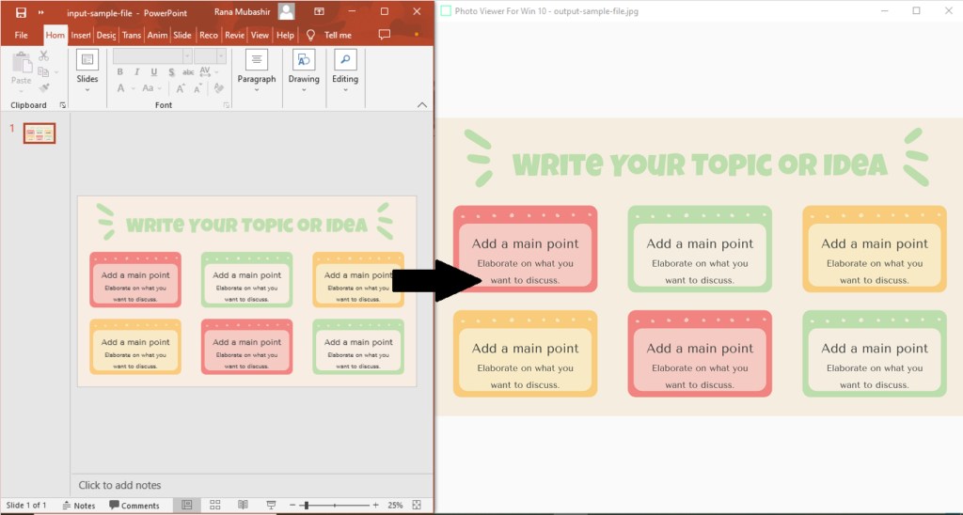Screen dimensions: 963x515
Task: Toggle the Notes pane in status bar
Action: (79, 506)
